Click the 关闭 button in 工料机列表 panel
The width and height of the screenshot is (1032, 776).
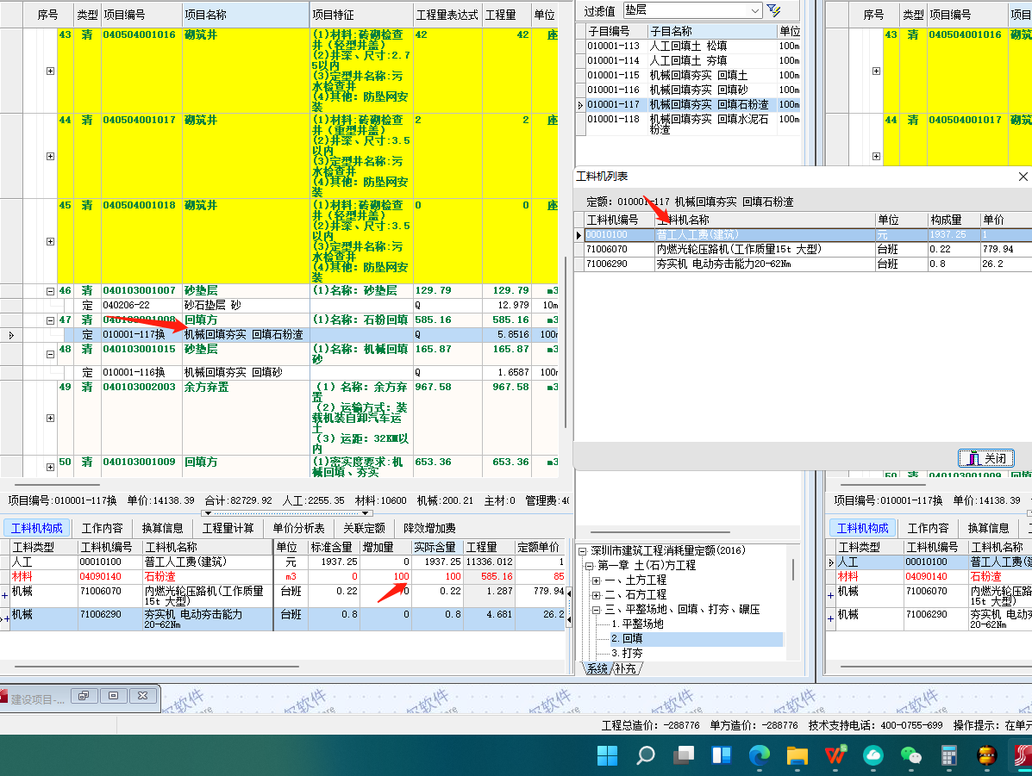986,458
